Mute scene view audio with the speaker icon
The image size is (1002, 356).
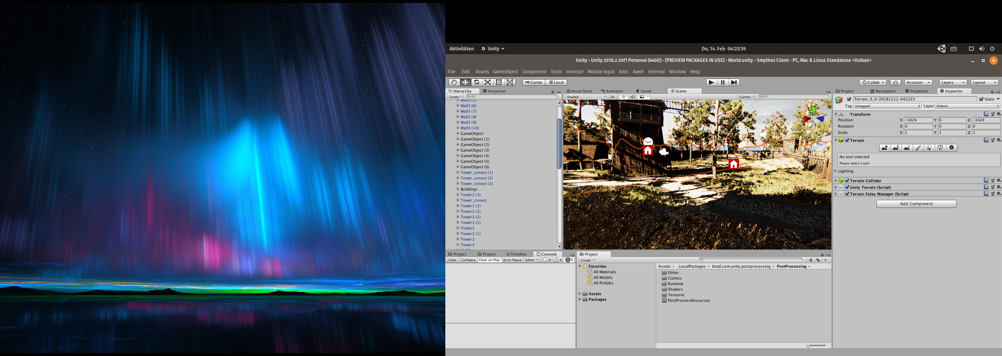coord(633,96)
